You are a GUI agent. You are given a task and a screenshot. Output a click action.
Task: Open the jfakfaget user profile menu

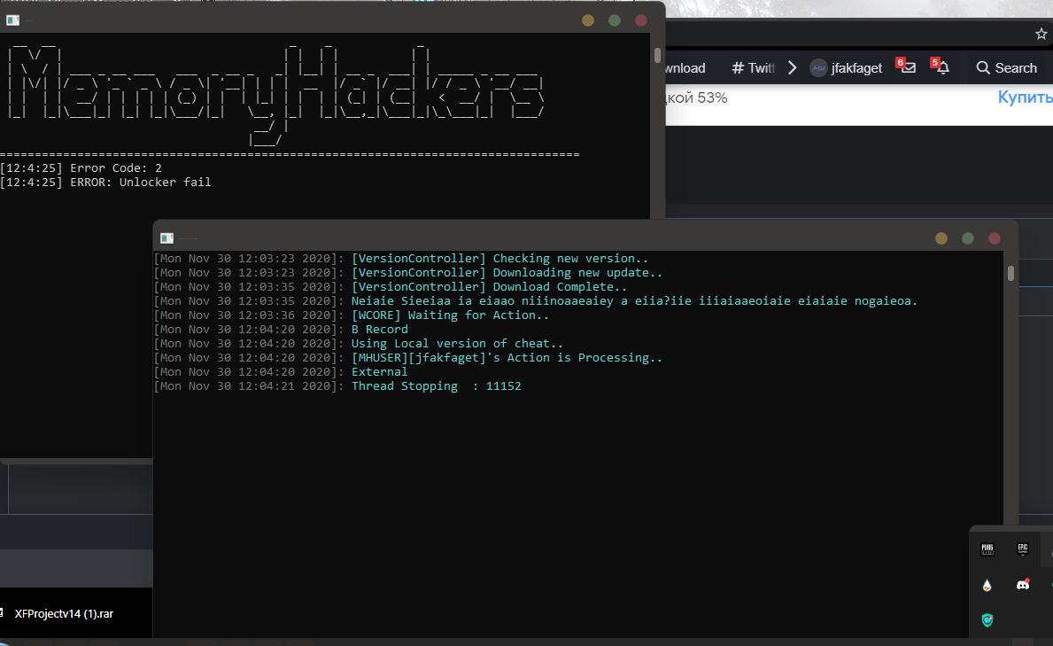846,68
